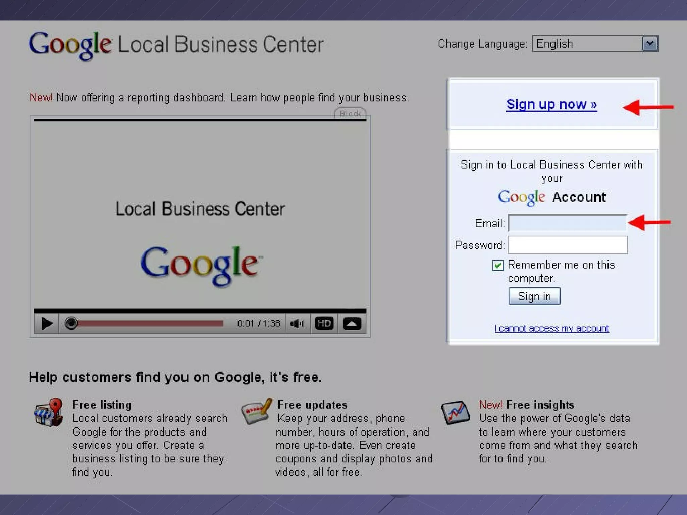
Task: Click the Free updates pencil icon
Action: coord(257,411)
